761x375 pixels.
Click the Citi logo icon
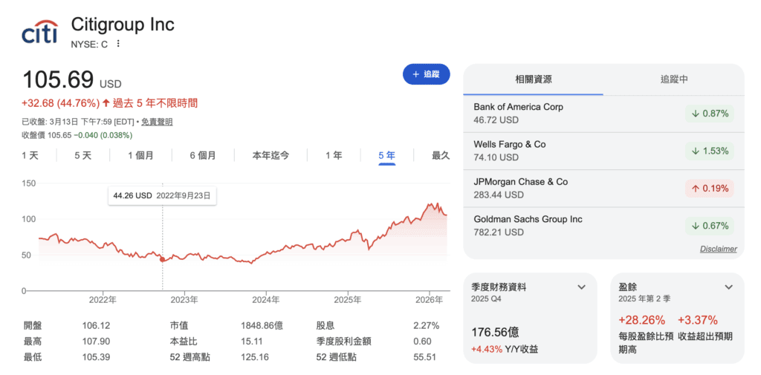(40, 31)
